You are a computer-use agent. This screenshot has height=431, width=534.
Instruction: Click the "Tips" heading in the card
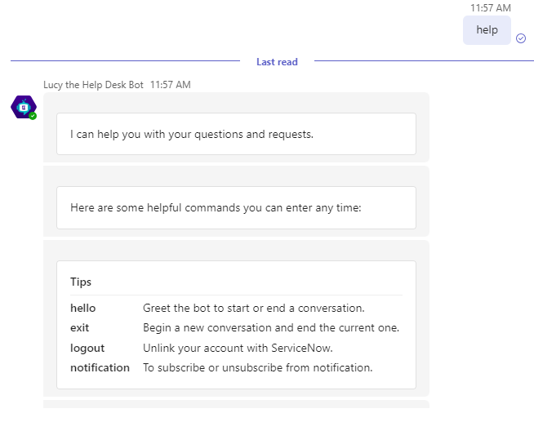[81, 282]
